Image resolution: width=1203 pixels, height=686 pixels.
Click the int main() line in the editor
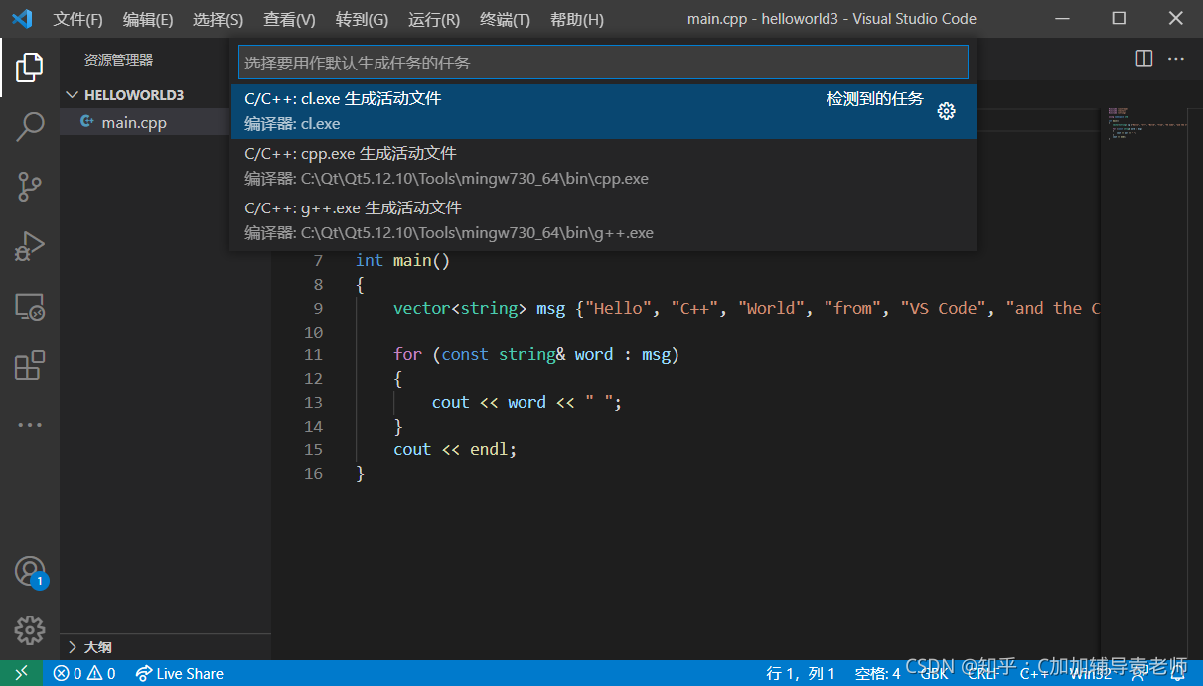coord(402,260)
